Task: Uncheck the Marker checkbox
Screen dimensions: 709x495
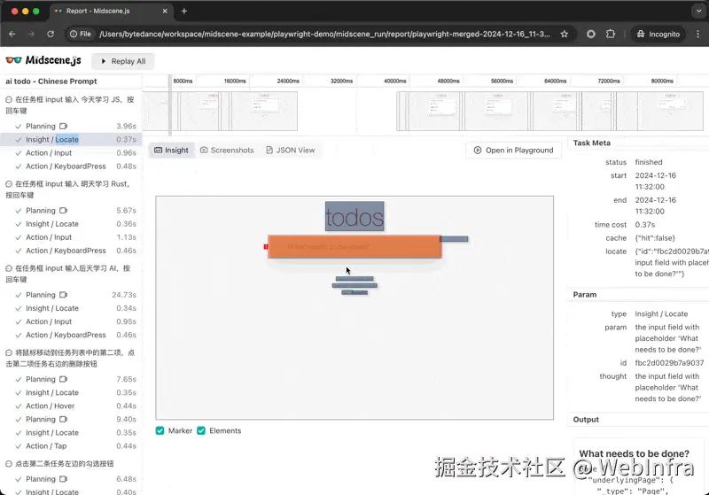Action: (x=160, y=430)
